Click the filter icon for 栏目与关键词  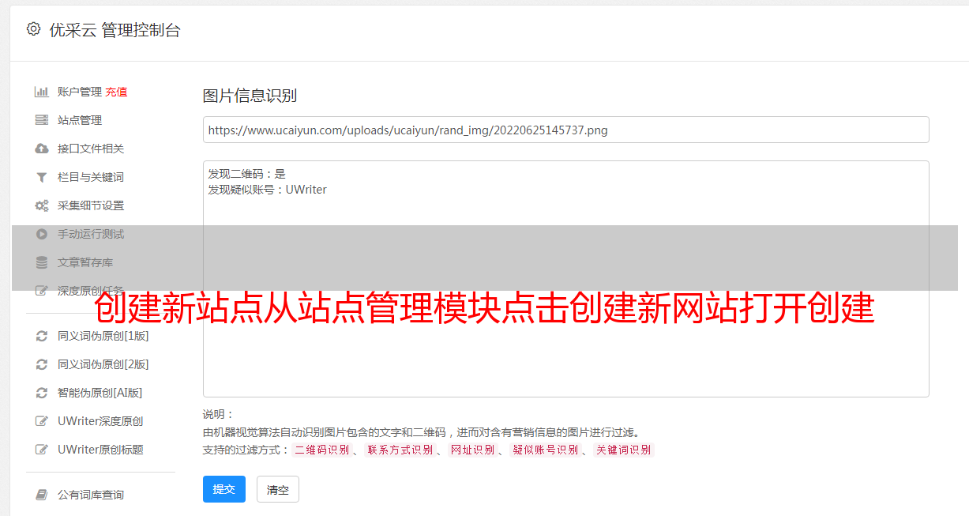42,177
